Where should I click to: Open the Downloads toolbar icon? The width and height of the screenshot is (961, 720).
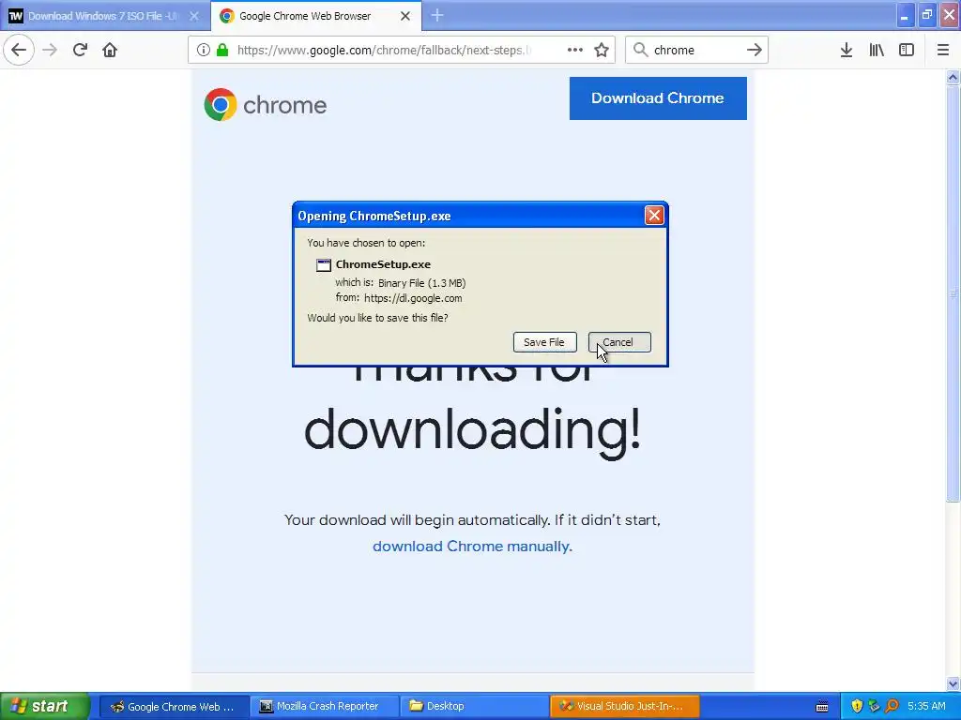(847, 50)
